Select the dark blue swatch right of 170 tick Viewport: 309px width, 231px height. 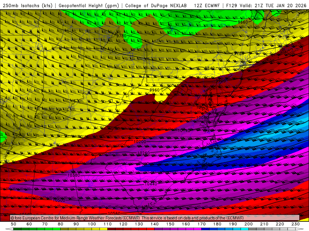pyautogui.click(x=205, y=229)
